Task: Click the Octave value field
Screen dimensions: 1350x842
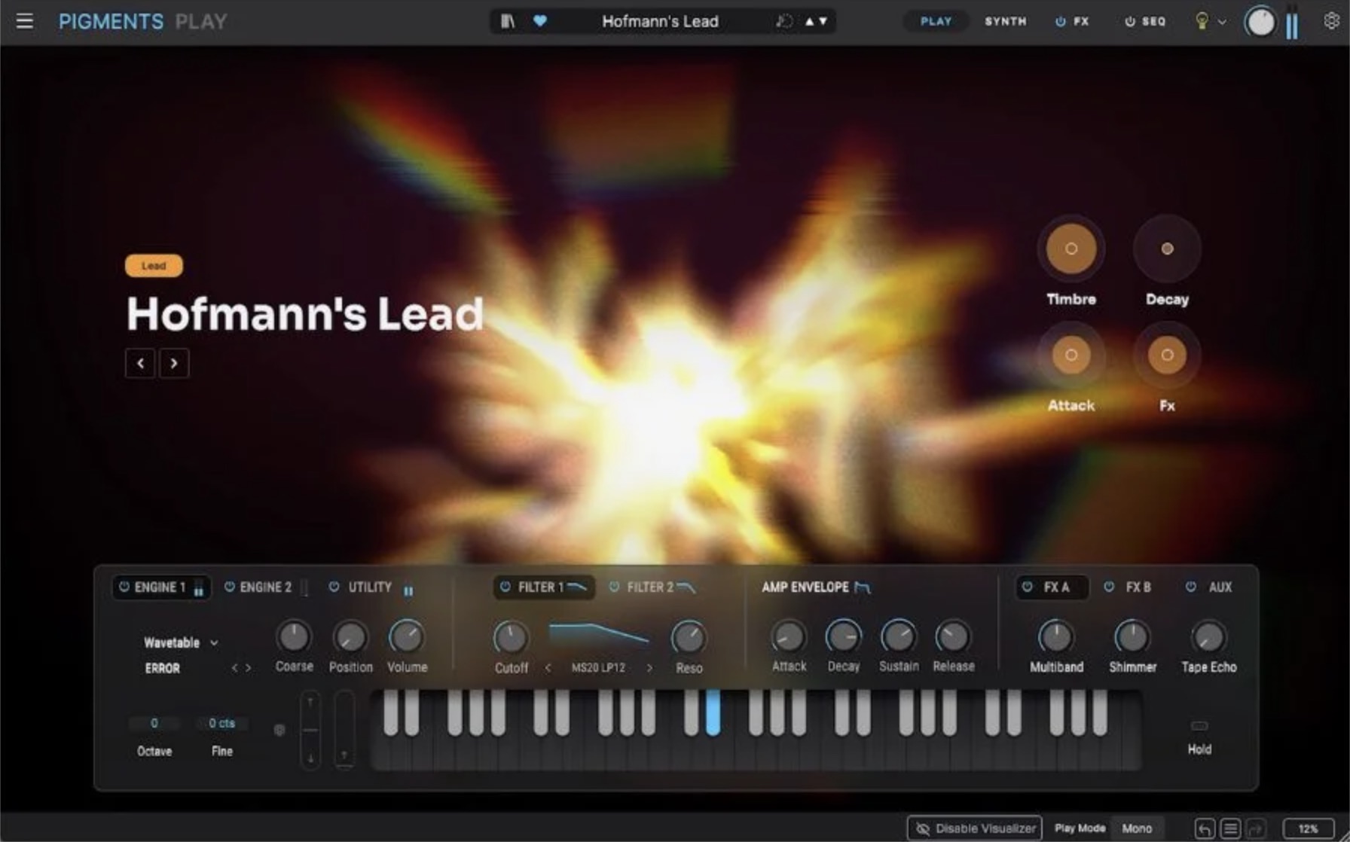Action: (x=154, y=723)
